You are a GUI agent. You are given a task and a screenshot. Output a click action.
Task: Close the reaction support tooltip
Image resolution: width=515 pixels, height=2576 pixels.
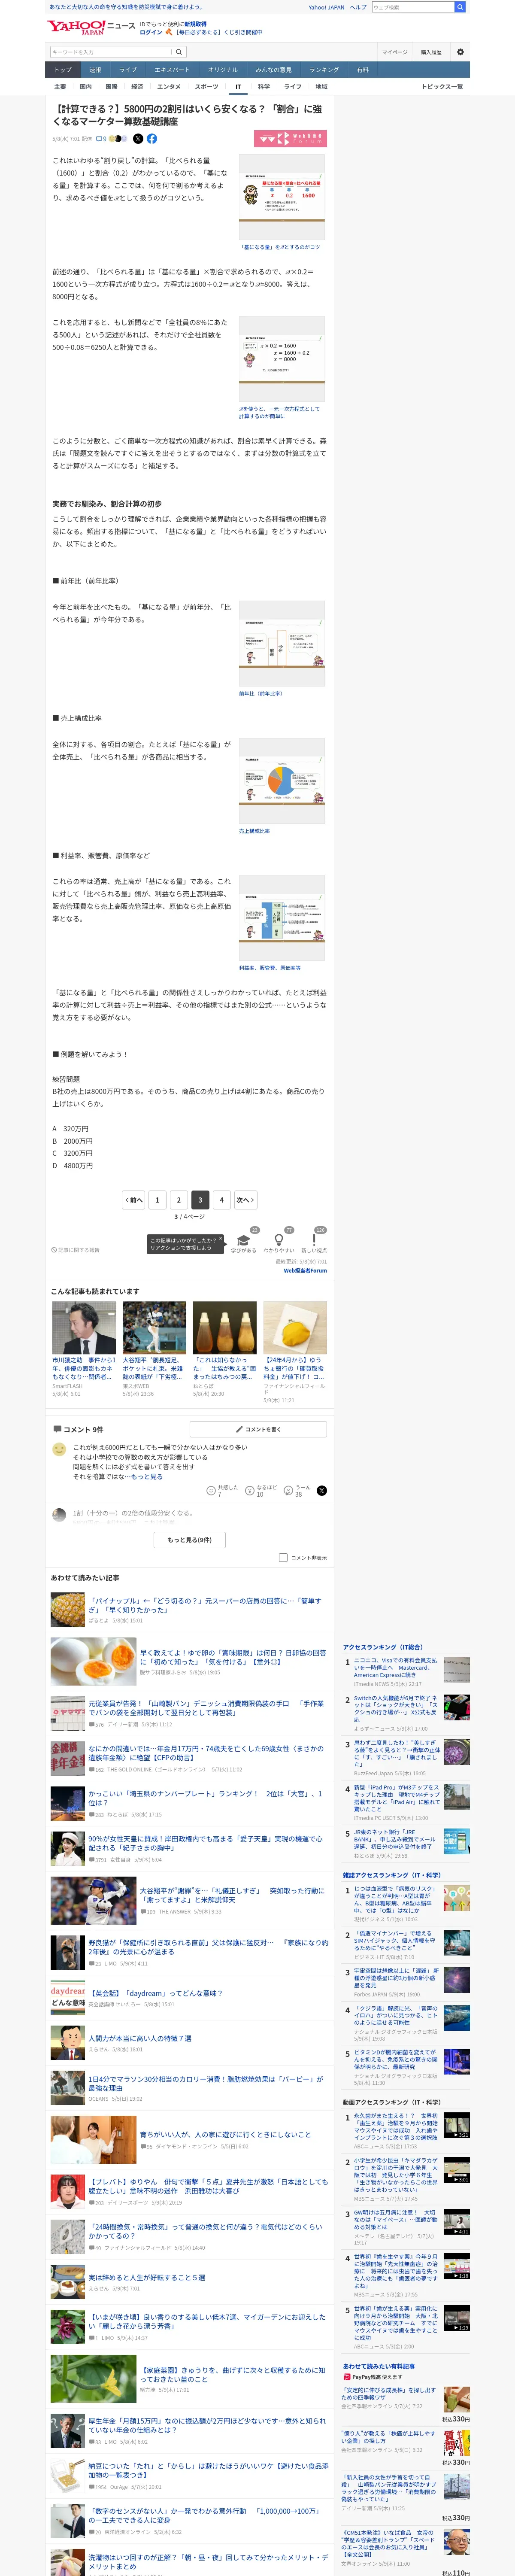point(221,1238)
